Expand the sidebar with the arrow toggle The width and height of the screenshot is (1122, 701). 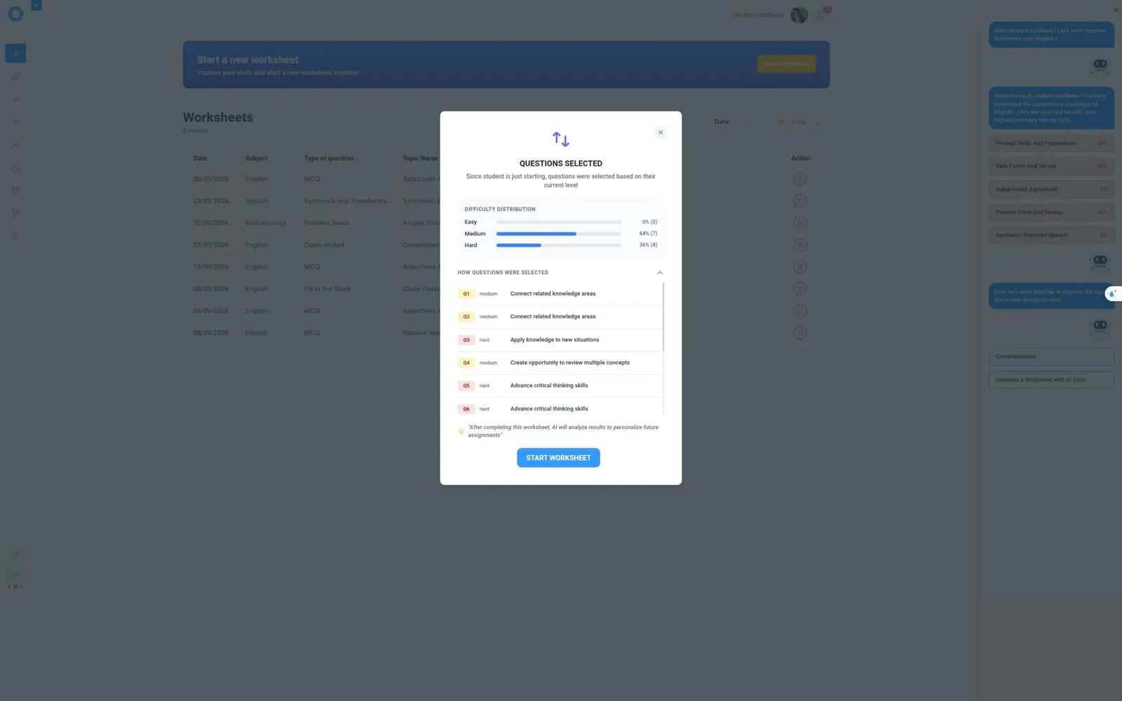(x=36, y=6)
